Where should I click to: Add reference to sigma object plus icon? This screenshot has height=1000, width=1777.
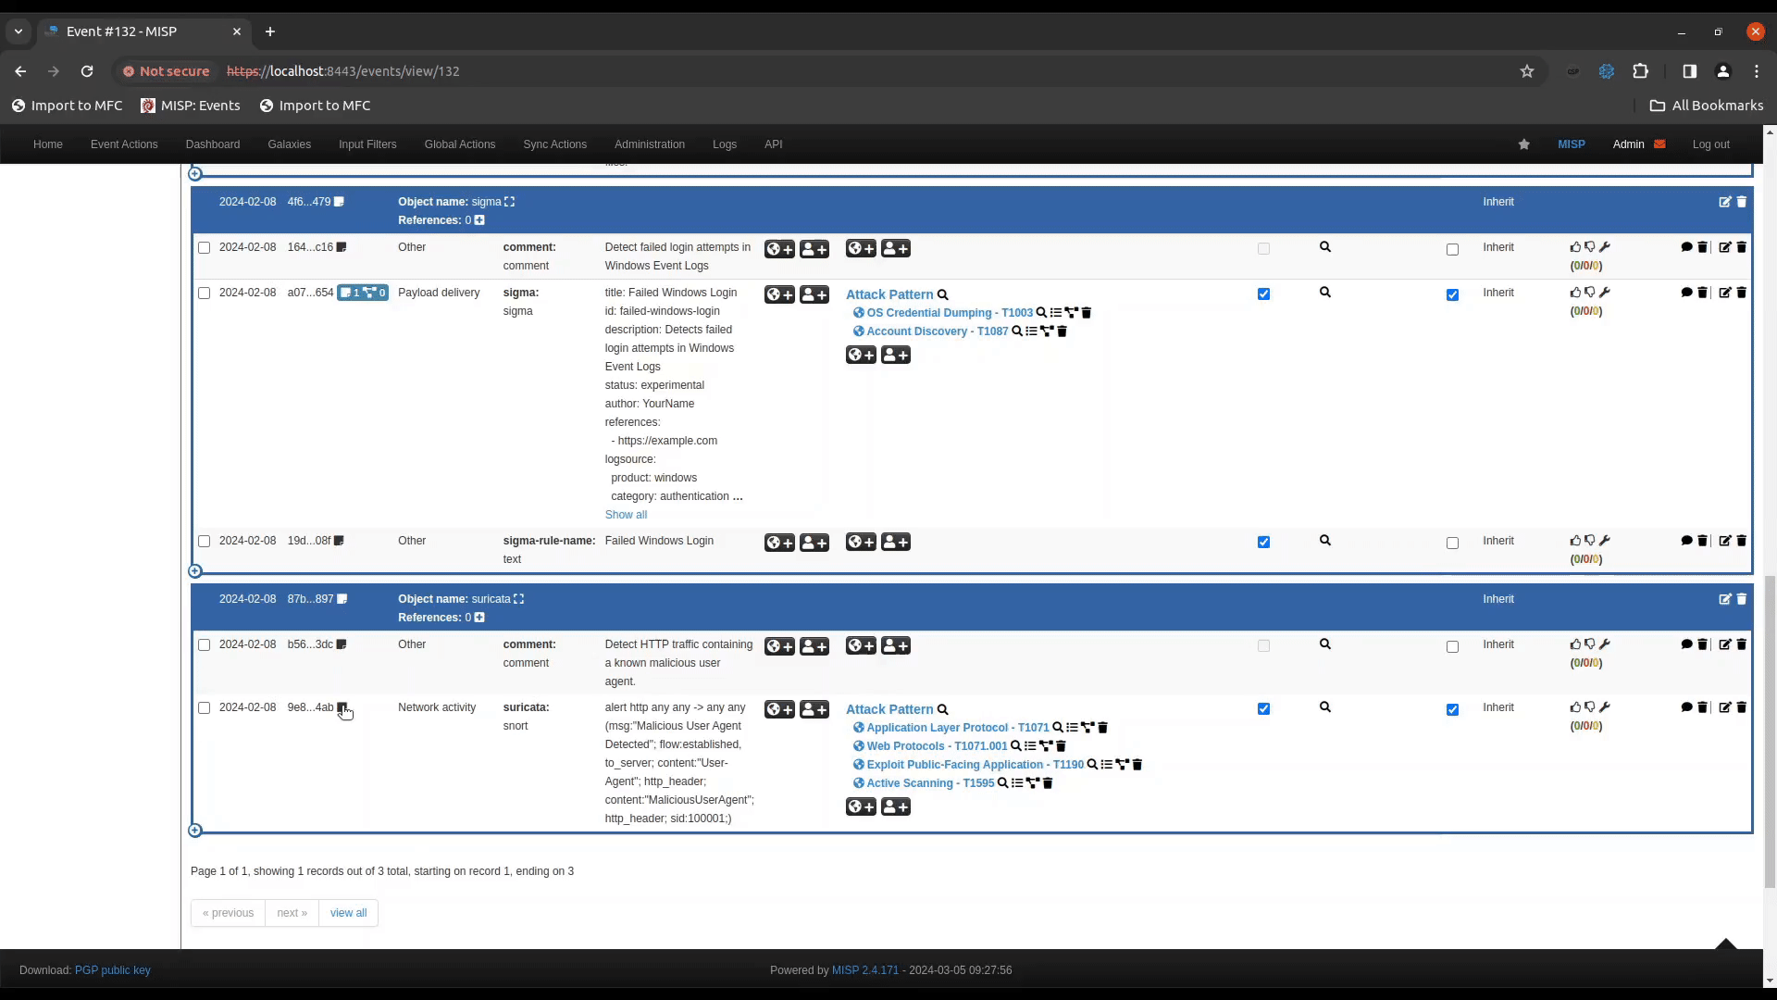coord(479,220)
